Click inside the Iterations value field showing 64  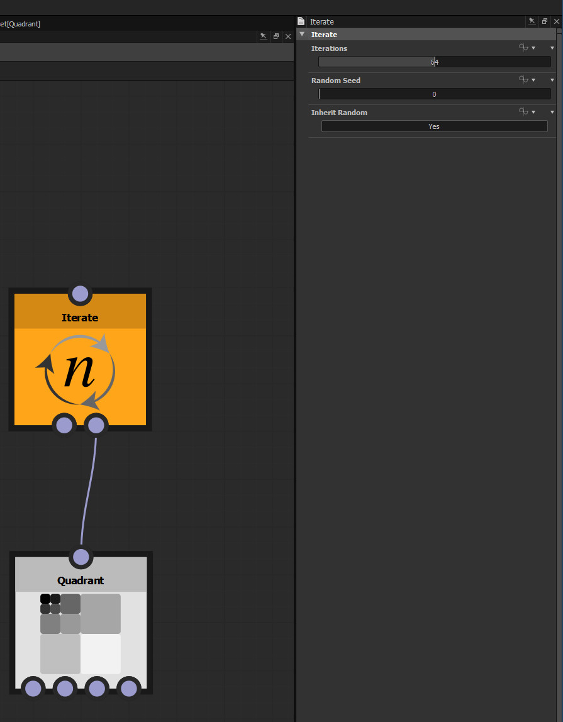434,61
